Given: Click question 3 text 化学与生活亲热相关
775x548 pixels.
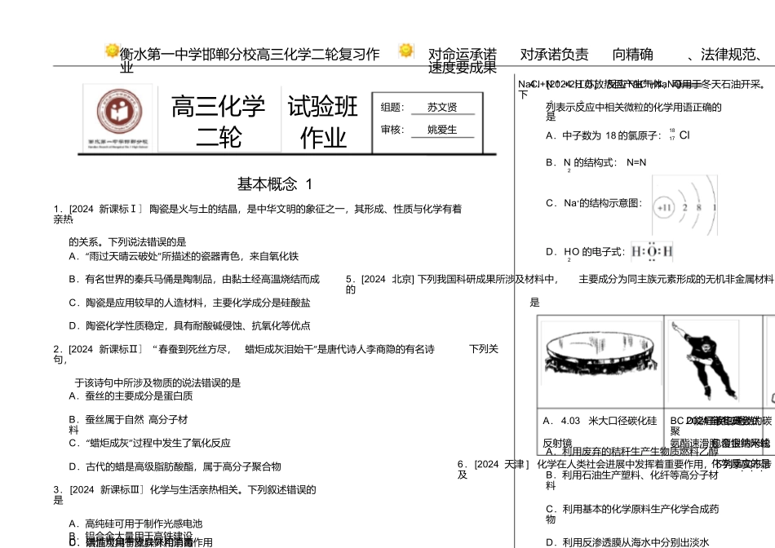Looking at the screenshot, I should [185, 495].
